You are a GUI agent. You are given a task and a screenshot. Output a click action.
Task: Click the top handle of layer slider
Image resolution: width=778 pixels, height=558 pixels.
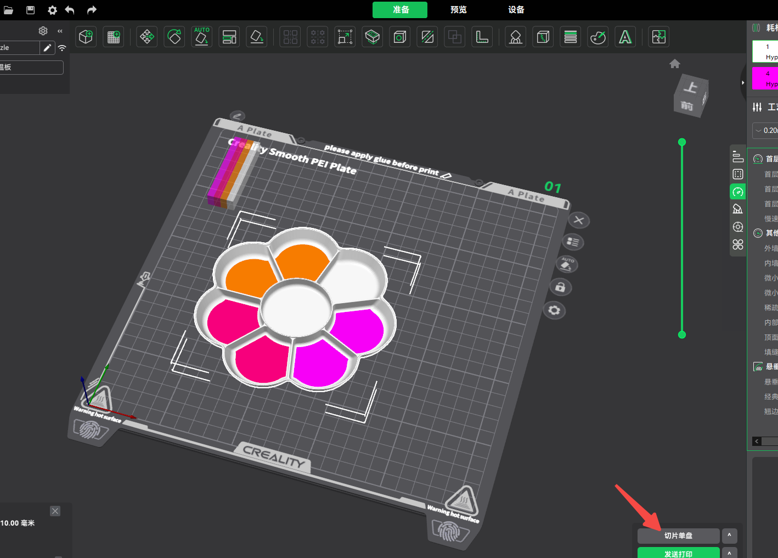682,142
